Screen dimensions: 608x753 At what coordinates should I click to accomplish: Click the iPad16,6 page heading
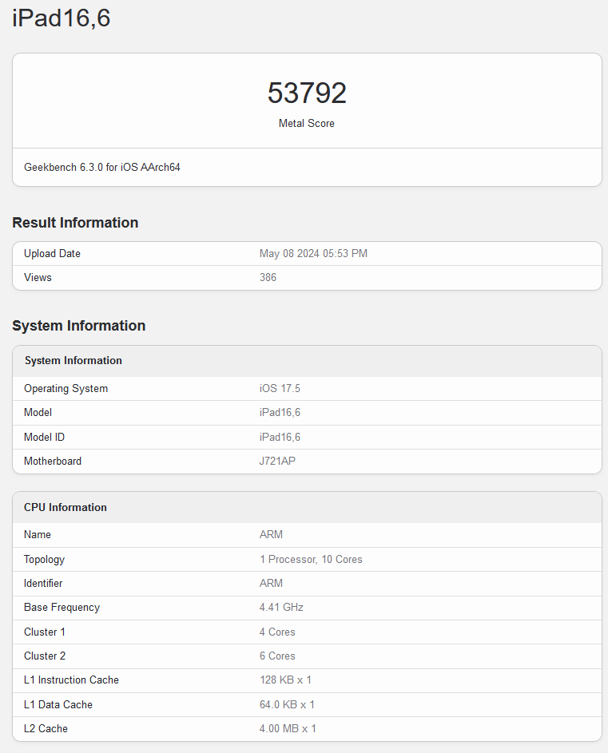click(x=62, y=18)
